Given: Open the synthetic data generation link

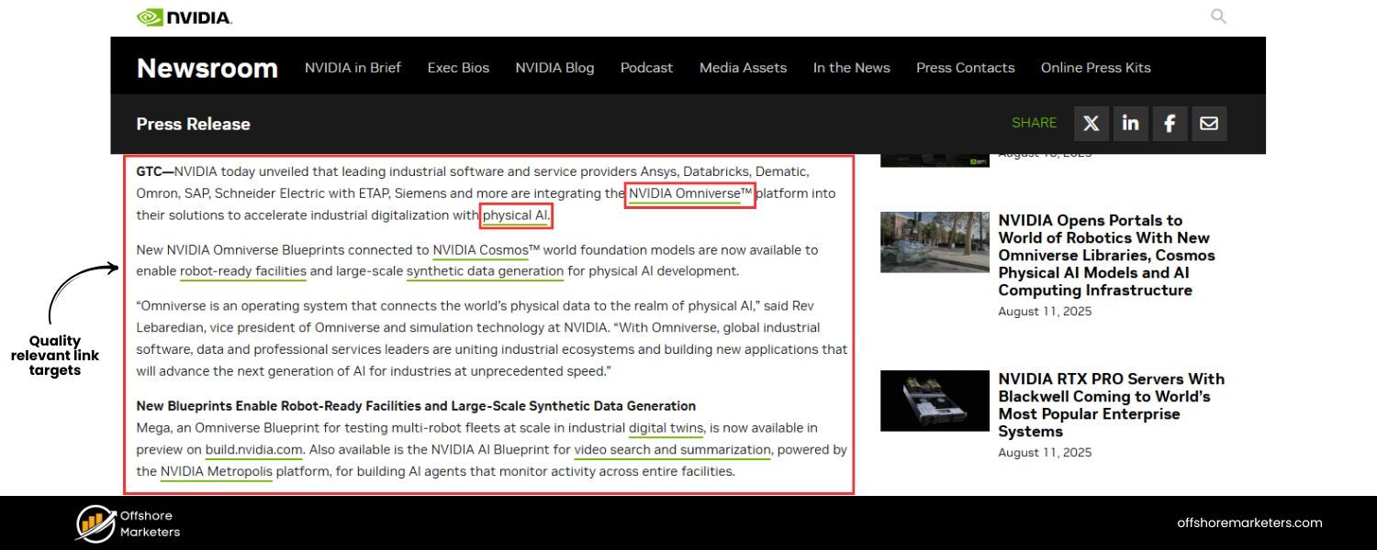Looking at the screenshot, I should click(485, 271).
